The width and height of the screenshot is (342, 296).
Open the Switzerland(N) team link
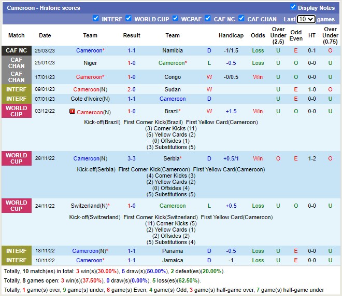(90, 206)
